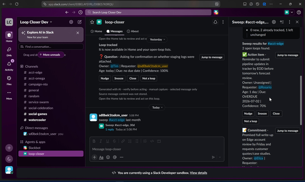Open the Loop Closer Dev workspace dropdown
The height and width of the screenshot is (182, 305).
pos(36,22)
